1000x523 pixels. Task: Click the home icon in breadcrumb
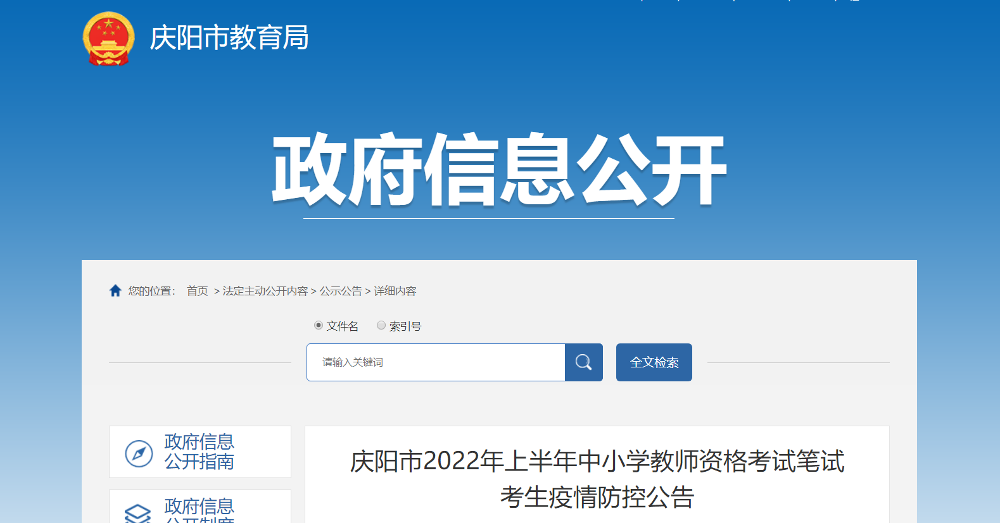coord(115,291)
